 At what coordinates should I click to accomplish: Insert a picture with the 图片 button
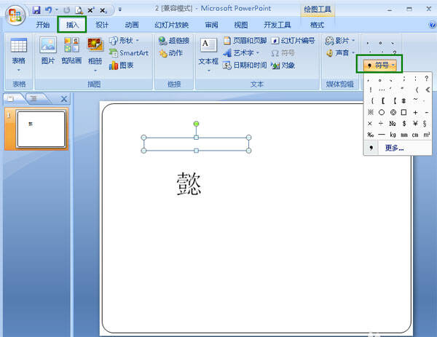pos(48,51)
